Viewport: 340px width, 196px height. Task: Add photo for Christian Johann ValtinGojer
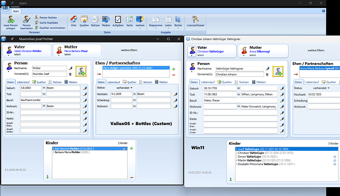pos(278,71)
